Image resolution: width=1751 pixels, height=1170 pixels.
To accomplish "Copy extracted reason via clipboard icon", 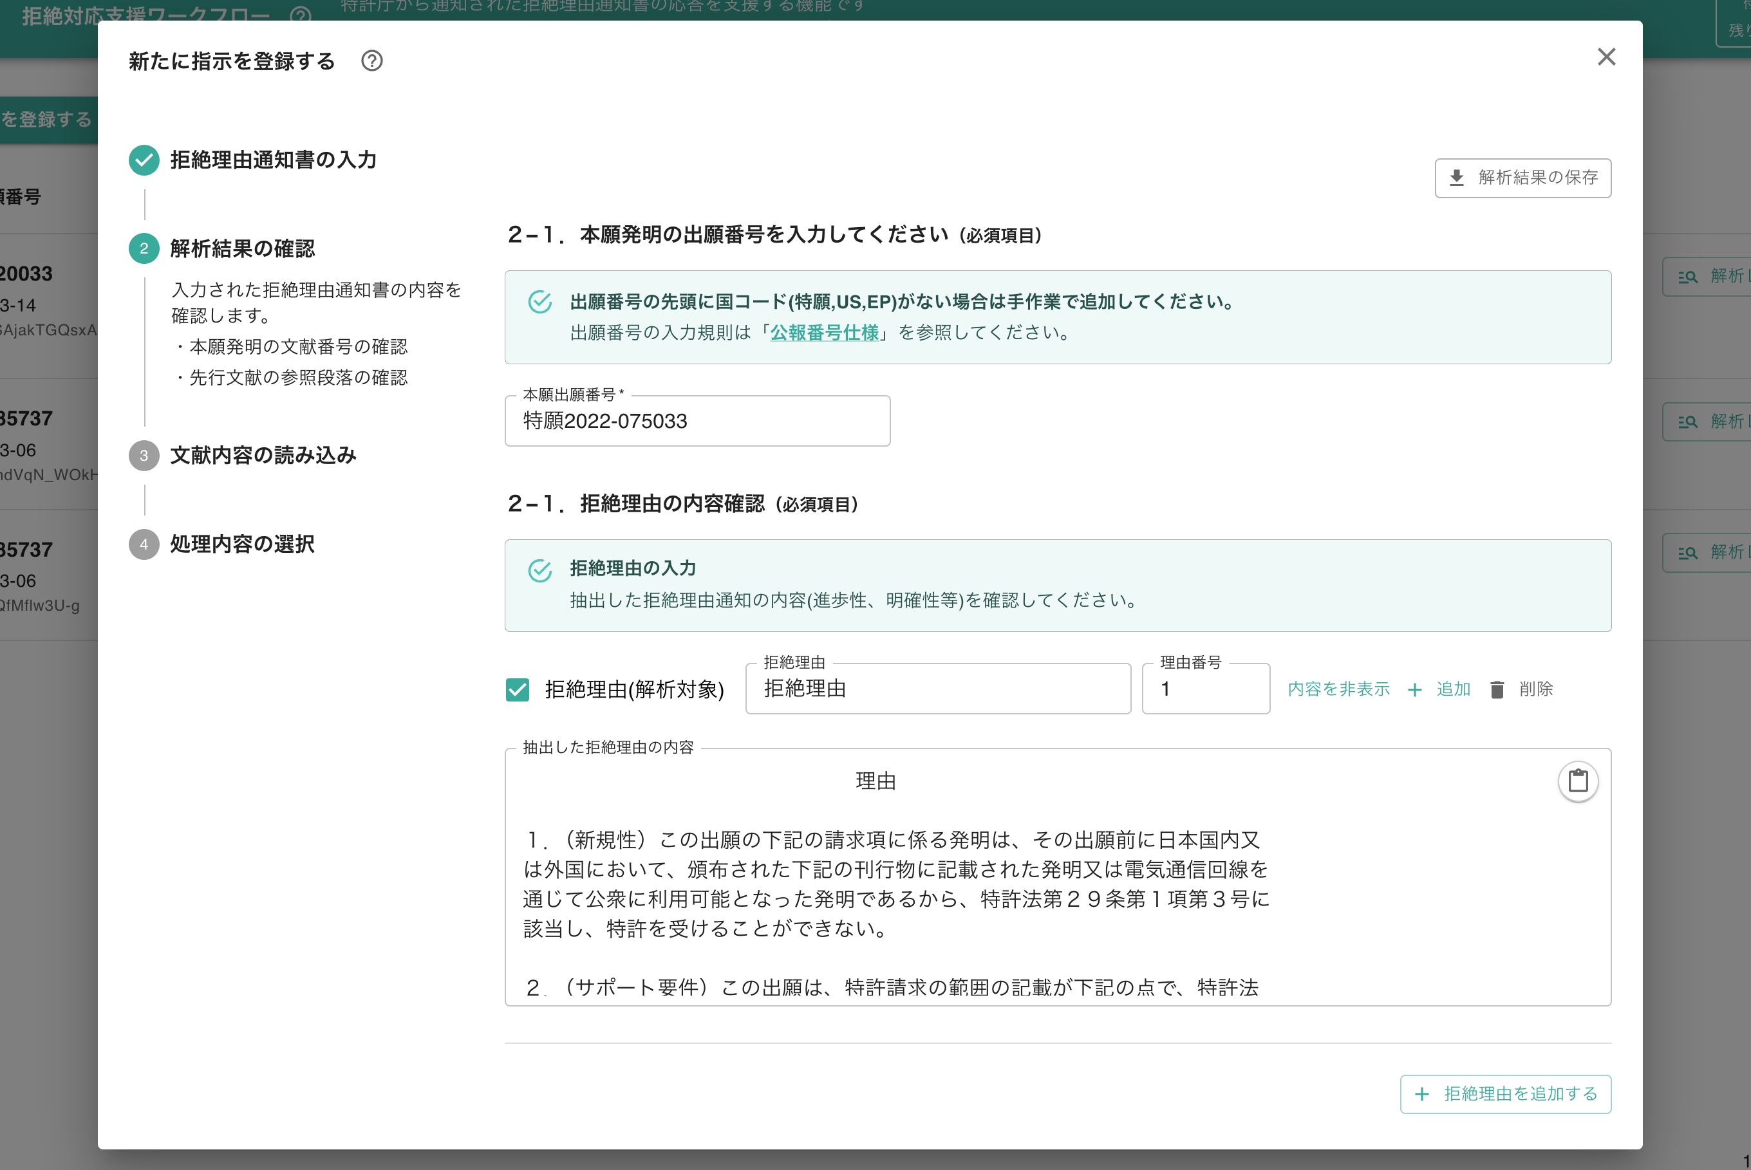I will [x=1578, y=781].
